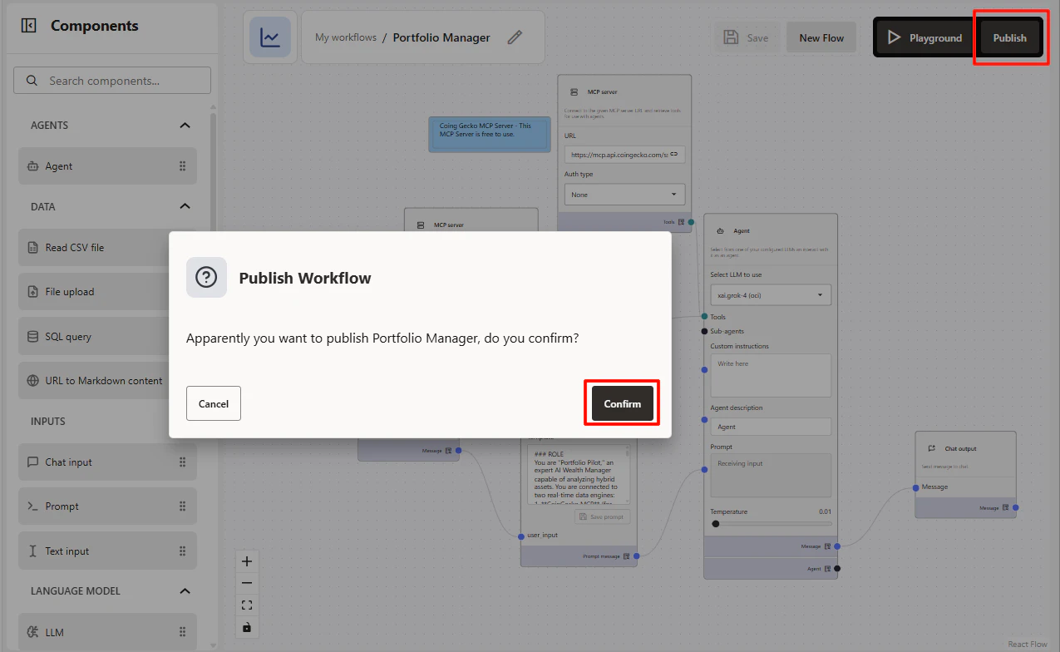Screen dimensions: 1060x652
Task: Select the LLM component
Action: pos(107,632)
